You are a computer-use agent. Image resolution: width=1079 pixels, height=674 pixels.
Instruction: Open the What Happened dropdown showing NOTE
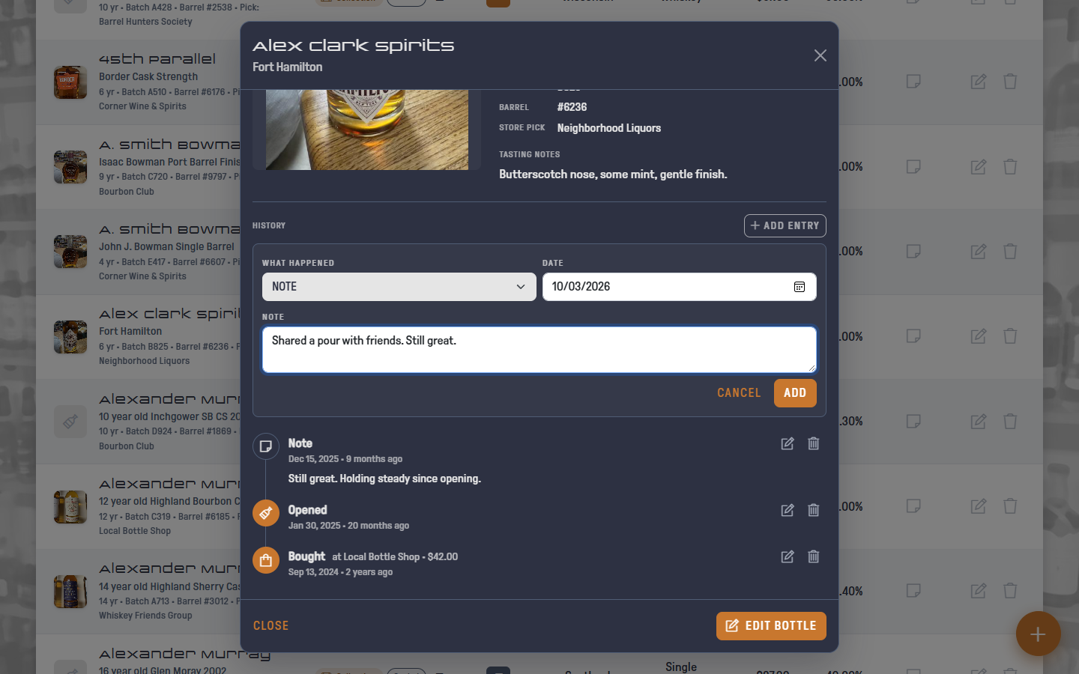399,287
